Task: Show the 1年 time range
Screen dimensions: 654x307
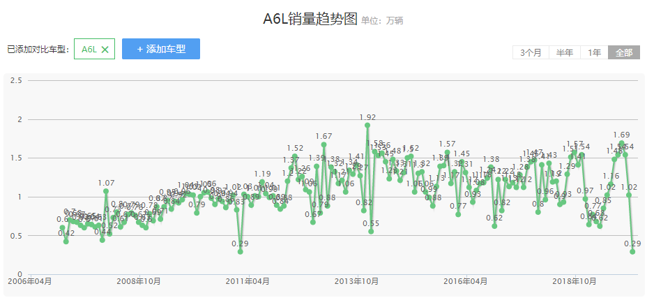Action: coord(594,53)
